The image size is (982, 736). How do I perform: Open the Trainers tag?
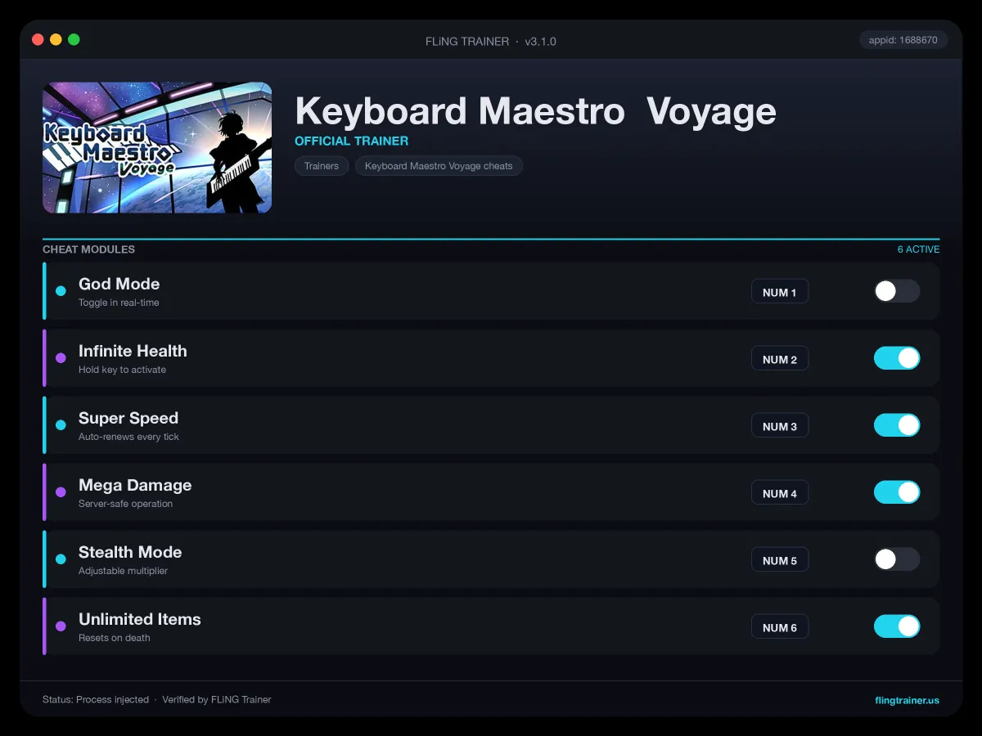coord(322,166)
